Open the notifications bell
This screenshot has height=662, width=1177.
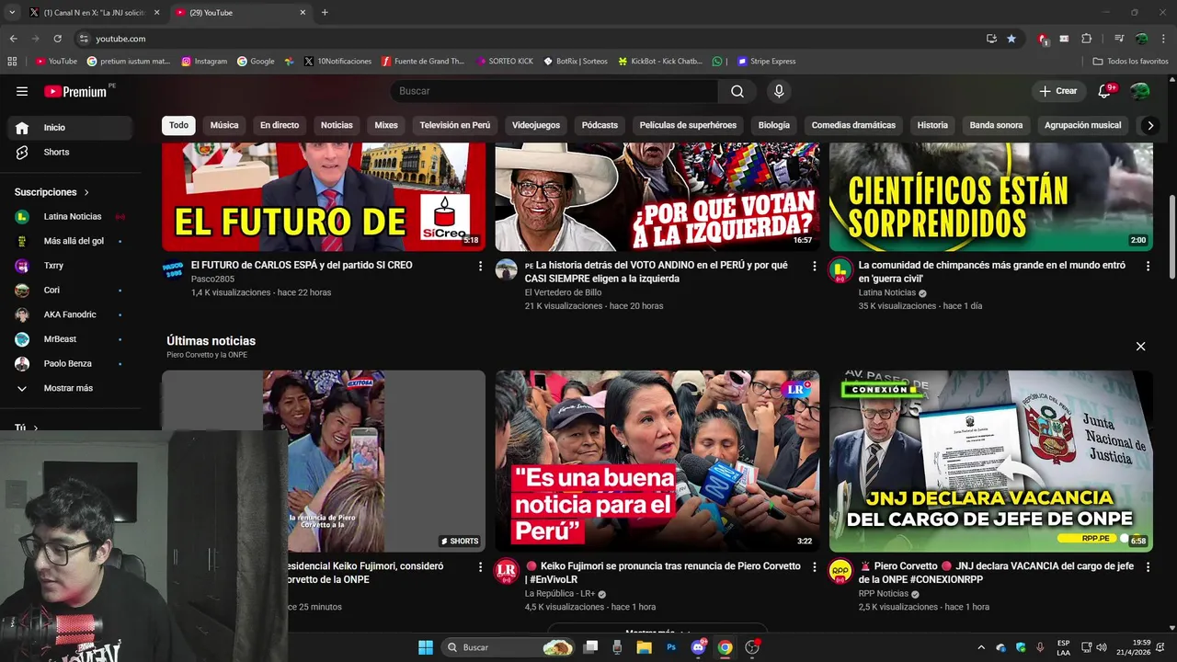coord(1105,91)
